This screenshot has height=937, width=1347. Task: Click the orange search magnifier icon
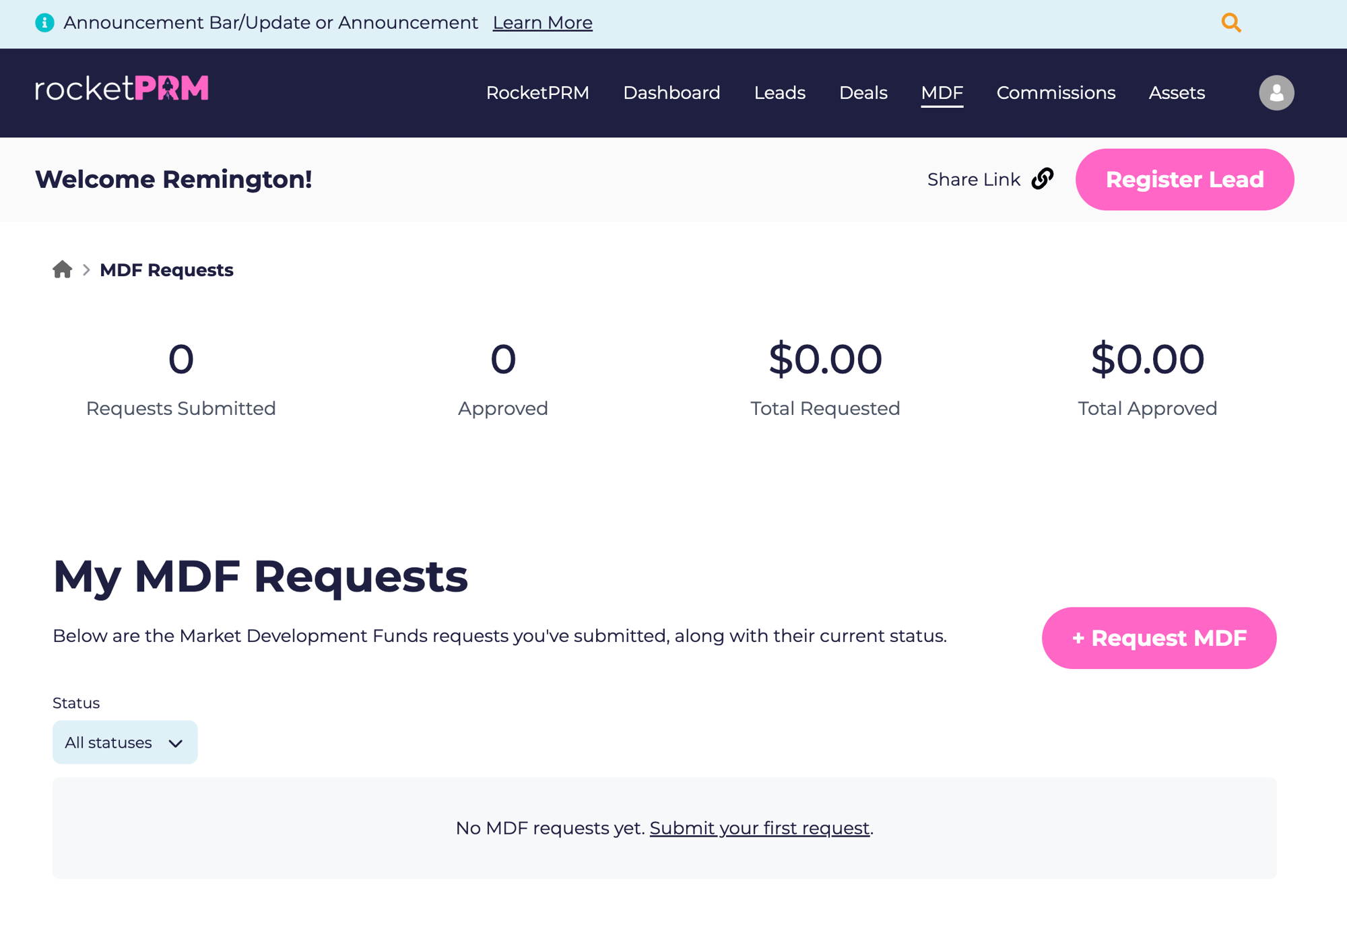(1231, 23)
